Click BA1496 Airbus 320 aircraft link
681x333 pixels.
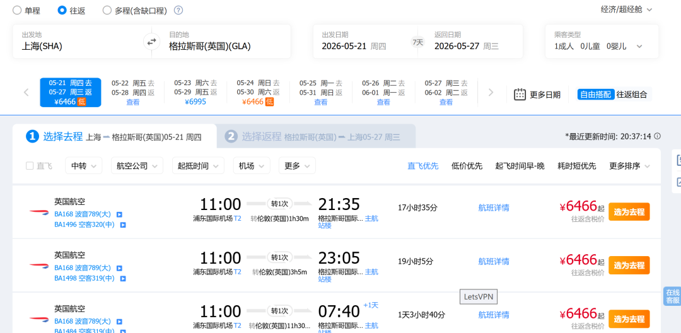click(84, 225)
